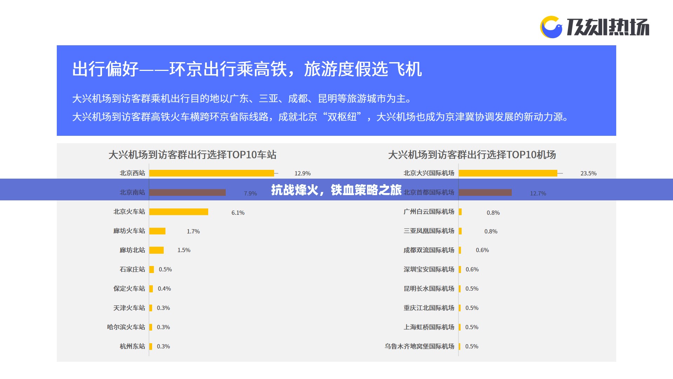Click the 0.4% value for 保定火车站
This screenshot has width=673, height=379.
point(164,288)
